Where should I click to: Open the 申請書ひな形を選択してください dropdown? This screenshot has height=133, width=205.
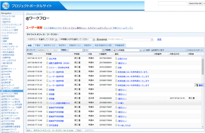77,39
